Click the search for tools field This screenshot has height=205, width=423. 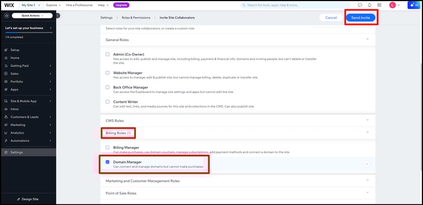(295, 5)
